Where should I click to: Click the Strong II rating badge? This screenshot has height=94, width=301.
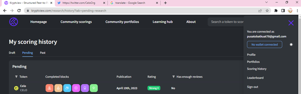(154, 88)
